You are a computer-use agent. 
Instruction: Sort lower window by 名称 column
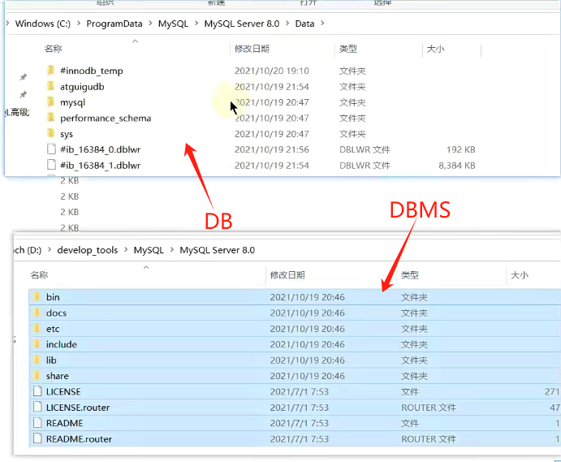tap(39, 274)
